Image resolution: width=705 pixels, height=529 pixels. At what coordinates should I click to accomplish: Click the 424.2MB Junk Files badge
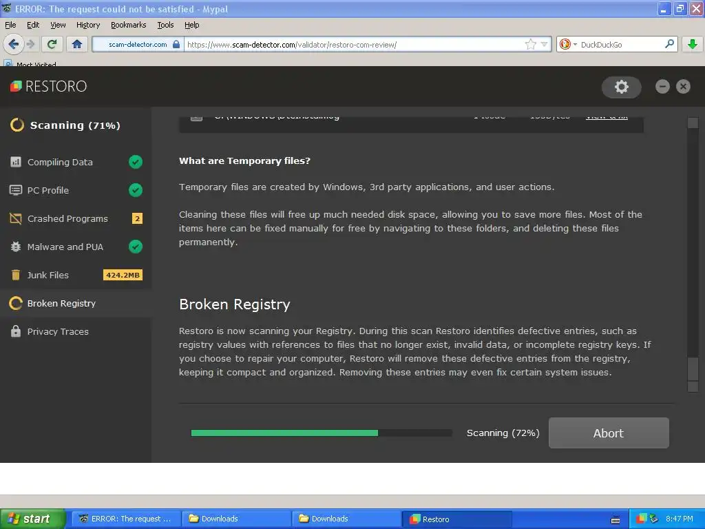(123, 275)
